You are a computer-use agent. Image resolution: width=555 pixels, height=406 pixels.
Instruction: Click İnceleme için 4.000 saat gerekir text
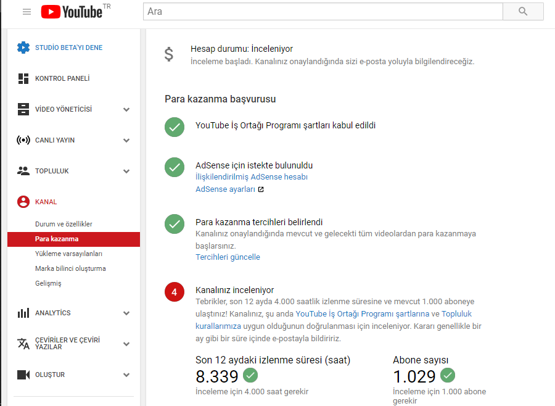click(x=252, y=391)
